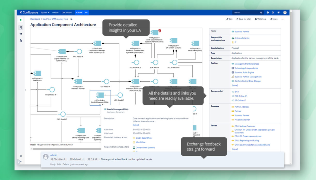Image resolution: width=316 pixels, height=180 pixels.
Task: Click the ICS Read-IF interface circle
Action: point(106,82)
